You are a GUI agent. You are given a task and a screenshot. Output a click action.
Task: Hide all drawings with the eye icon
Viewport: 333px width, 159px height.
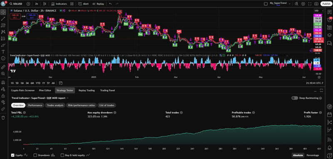click(3, 102)
